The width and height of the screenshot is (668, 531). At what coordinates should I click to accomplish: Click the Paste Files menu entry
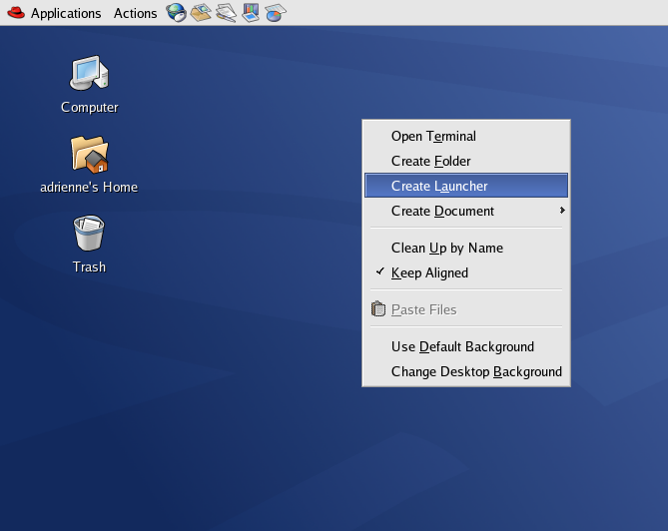[423, 309]
